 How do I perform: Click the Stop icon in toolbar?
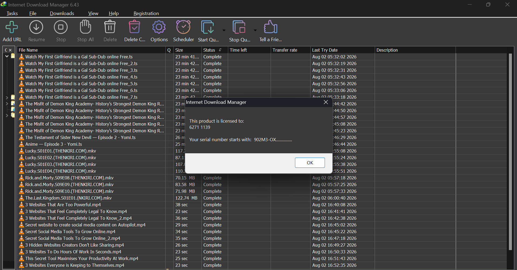[61, 27]
